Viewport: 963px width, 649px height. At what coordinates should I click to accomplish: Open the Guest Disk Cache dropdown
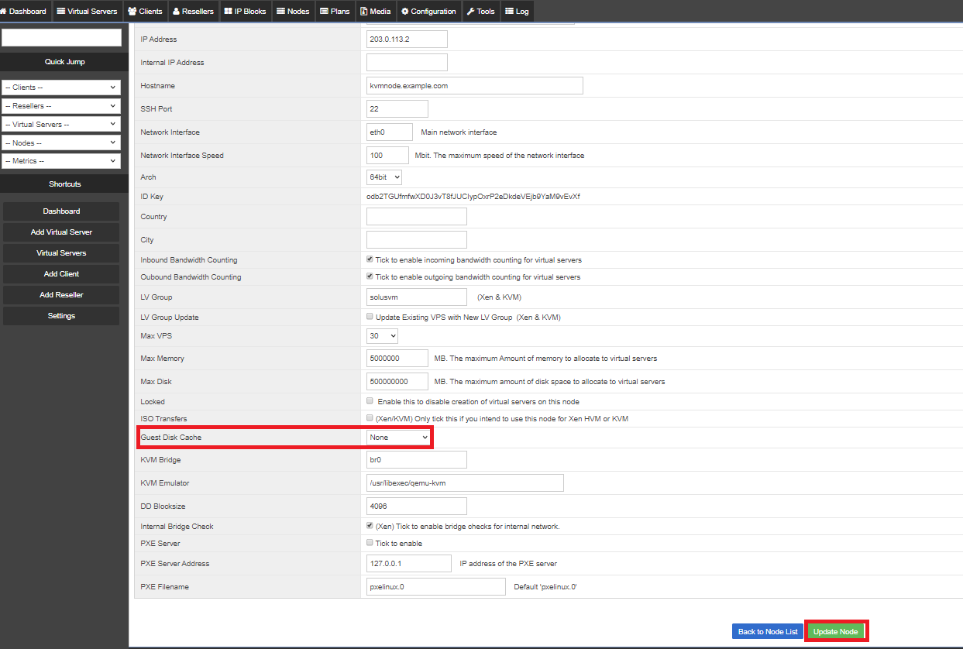pos(398,438)
